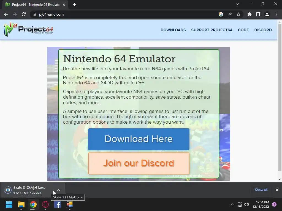Click the forward navigation arrow
This screenshot has height=211, width=282.
[x=15, y=14]
